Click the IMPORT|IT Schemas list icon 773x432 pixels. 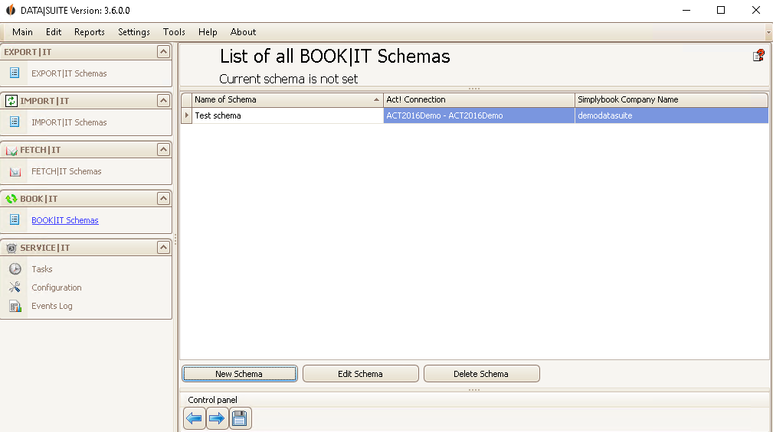coord(15,122)
